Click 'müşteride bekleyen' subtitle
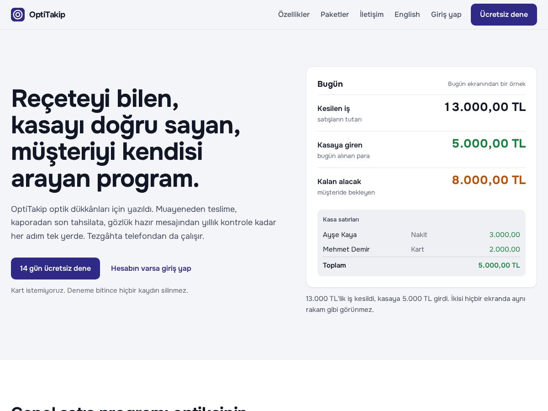The width and height of the screenshot is (548, 411). point(346,193)
